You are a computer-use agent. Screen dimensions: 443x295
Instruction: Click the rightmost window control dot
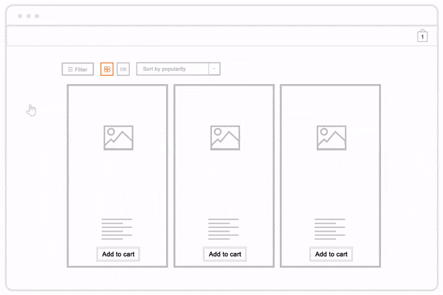click(x=37, y=15)
